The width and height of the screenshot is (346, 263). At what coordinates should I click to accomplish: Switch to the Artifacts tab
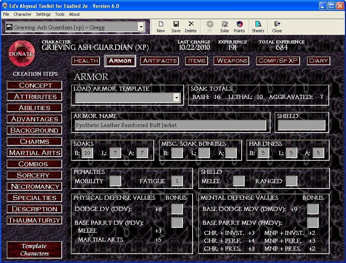click(x=160, y=61)
